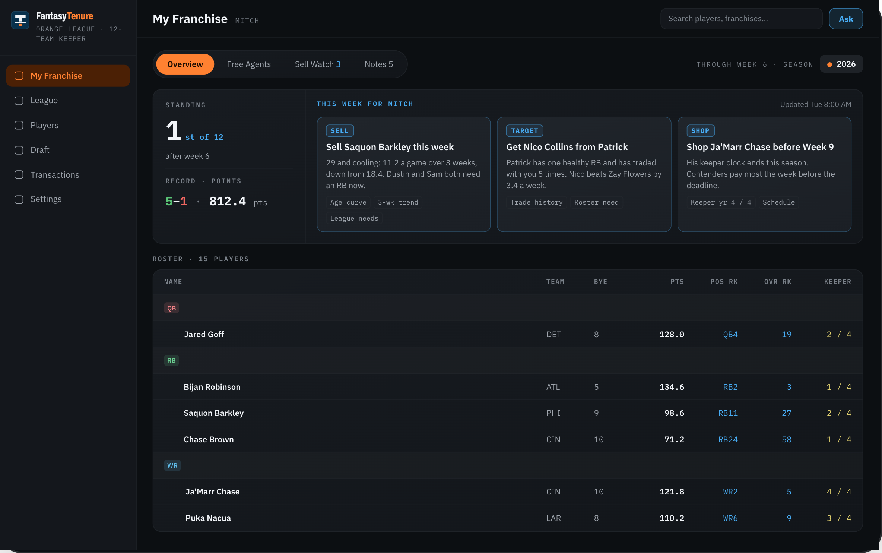Sort roster by OVR RK column

click(x=778, y=282)
